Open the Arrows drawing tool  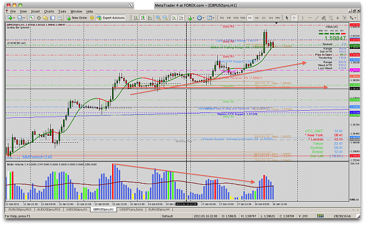[352, 17]
